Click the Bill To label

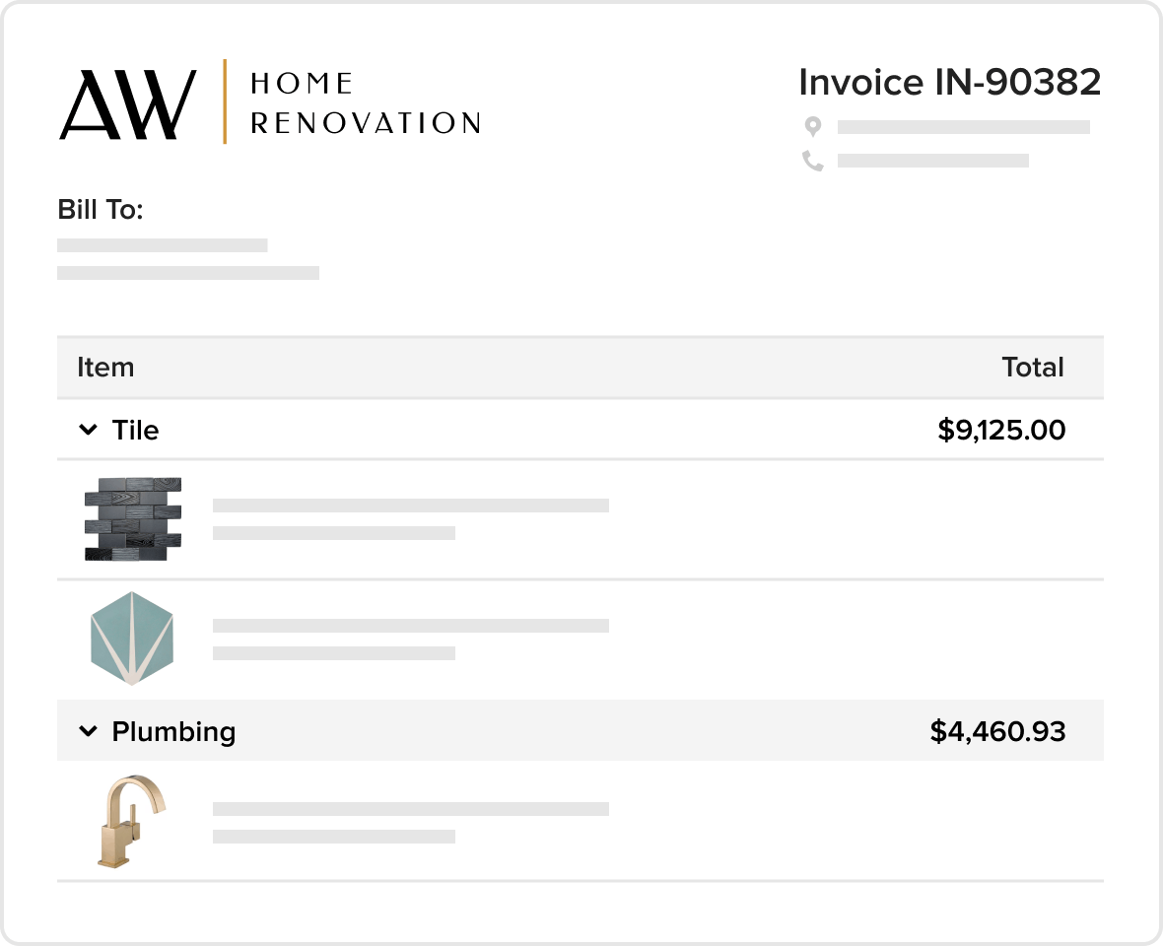coord(101,210)
